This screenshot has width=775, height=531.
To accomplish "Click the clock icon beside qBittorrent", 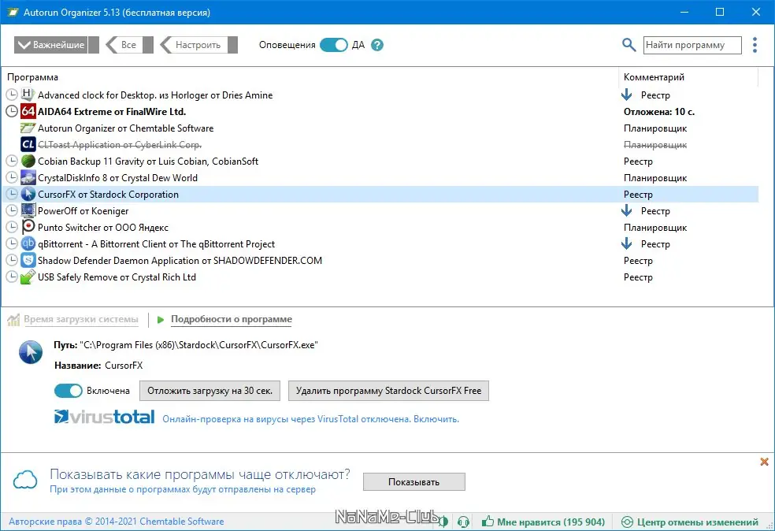I will tap(12, 243).
